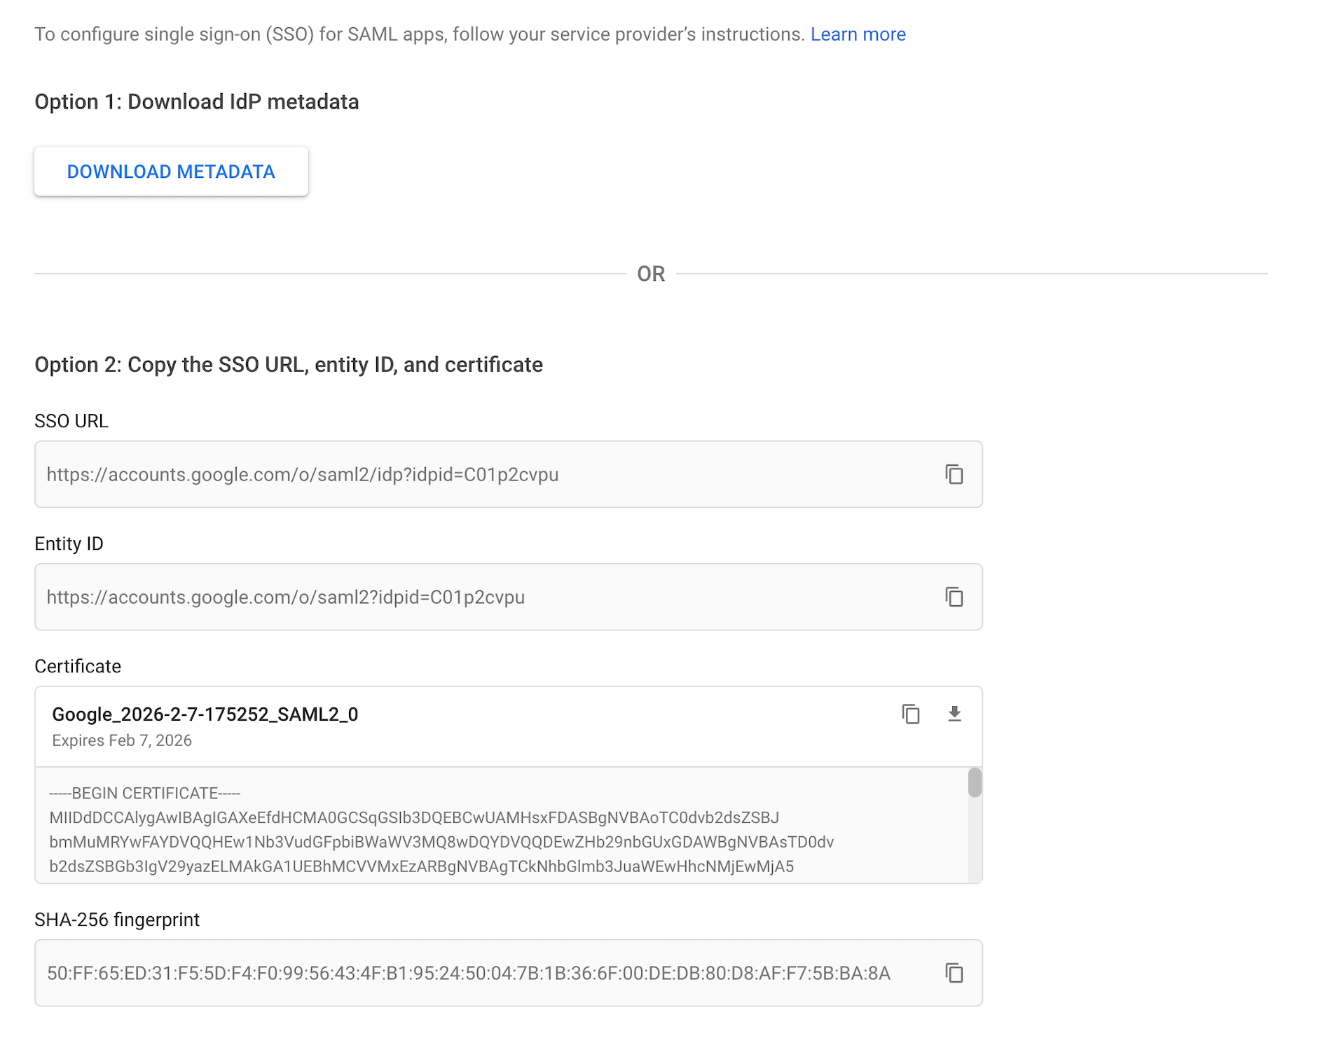
Task: Copy the SSO URL to clipboard
Action: [x=954, y=474]
